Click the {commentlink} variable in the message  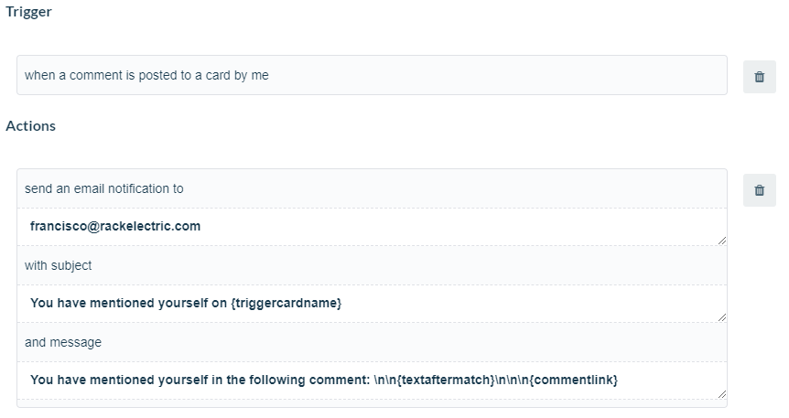(x=576, y=380)
